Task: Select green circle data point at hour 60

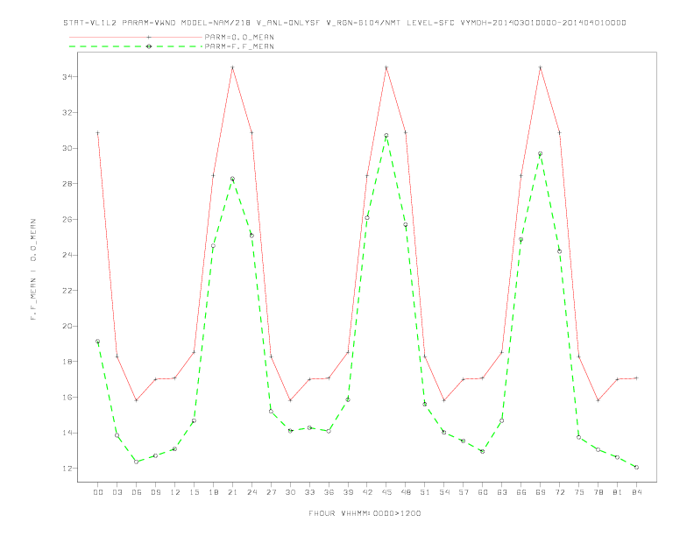Action: [483, 452]
